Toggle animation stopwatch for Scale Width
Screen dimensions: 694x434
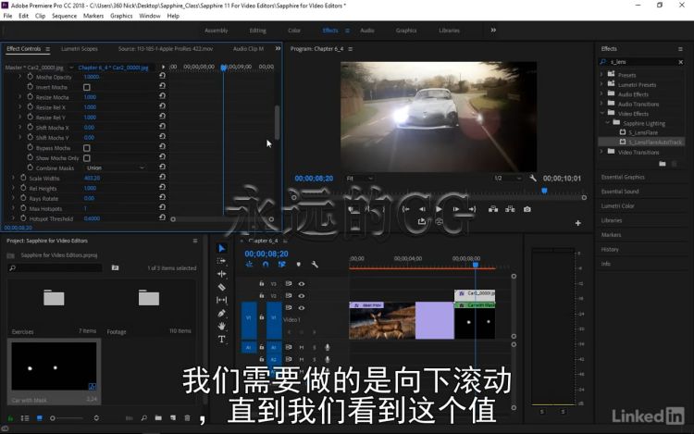[x=23, y=178]
